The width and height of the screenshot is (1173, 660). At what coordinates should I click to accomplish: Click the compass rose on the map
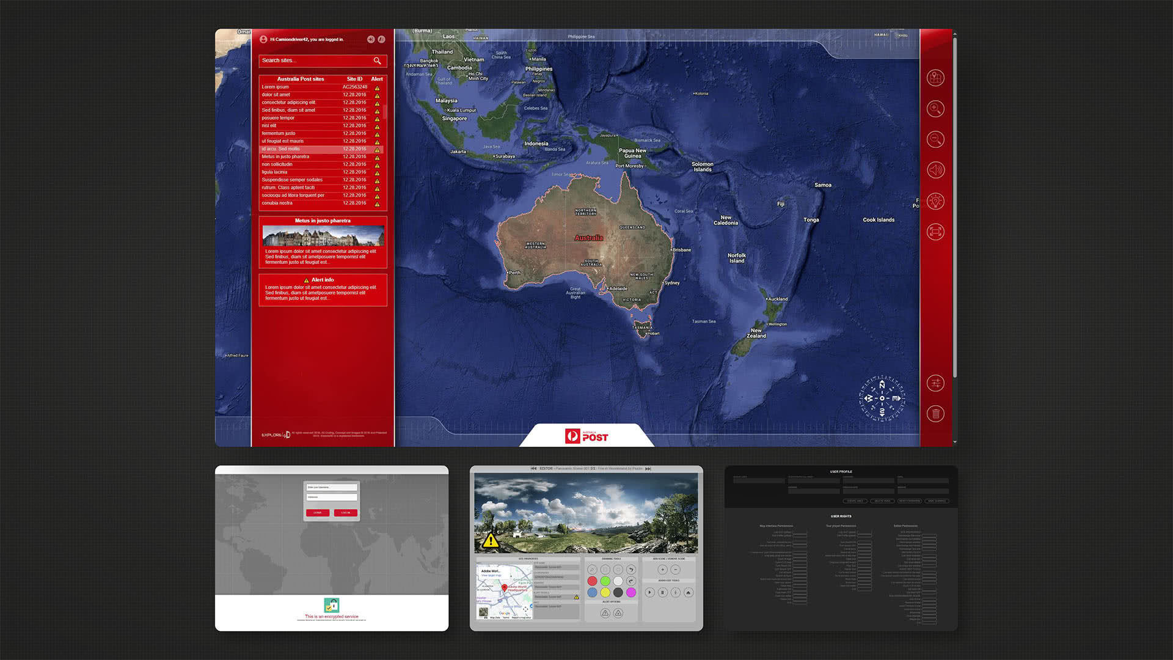pyautogui.click(x=882, y=398)
